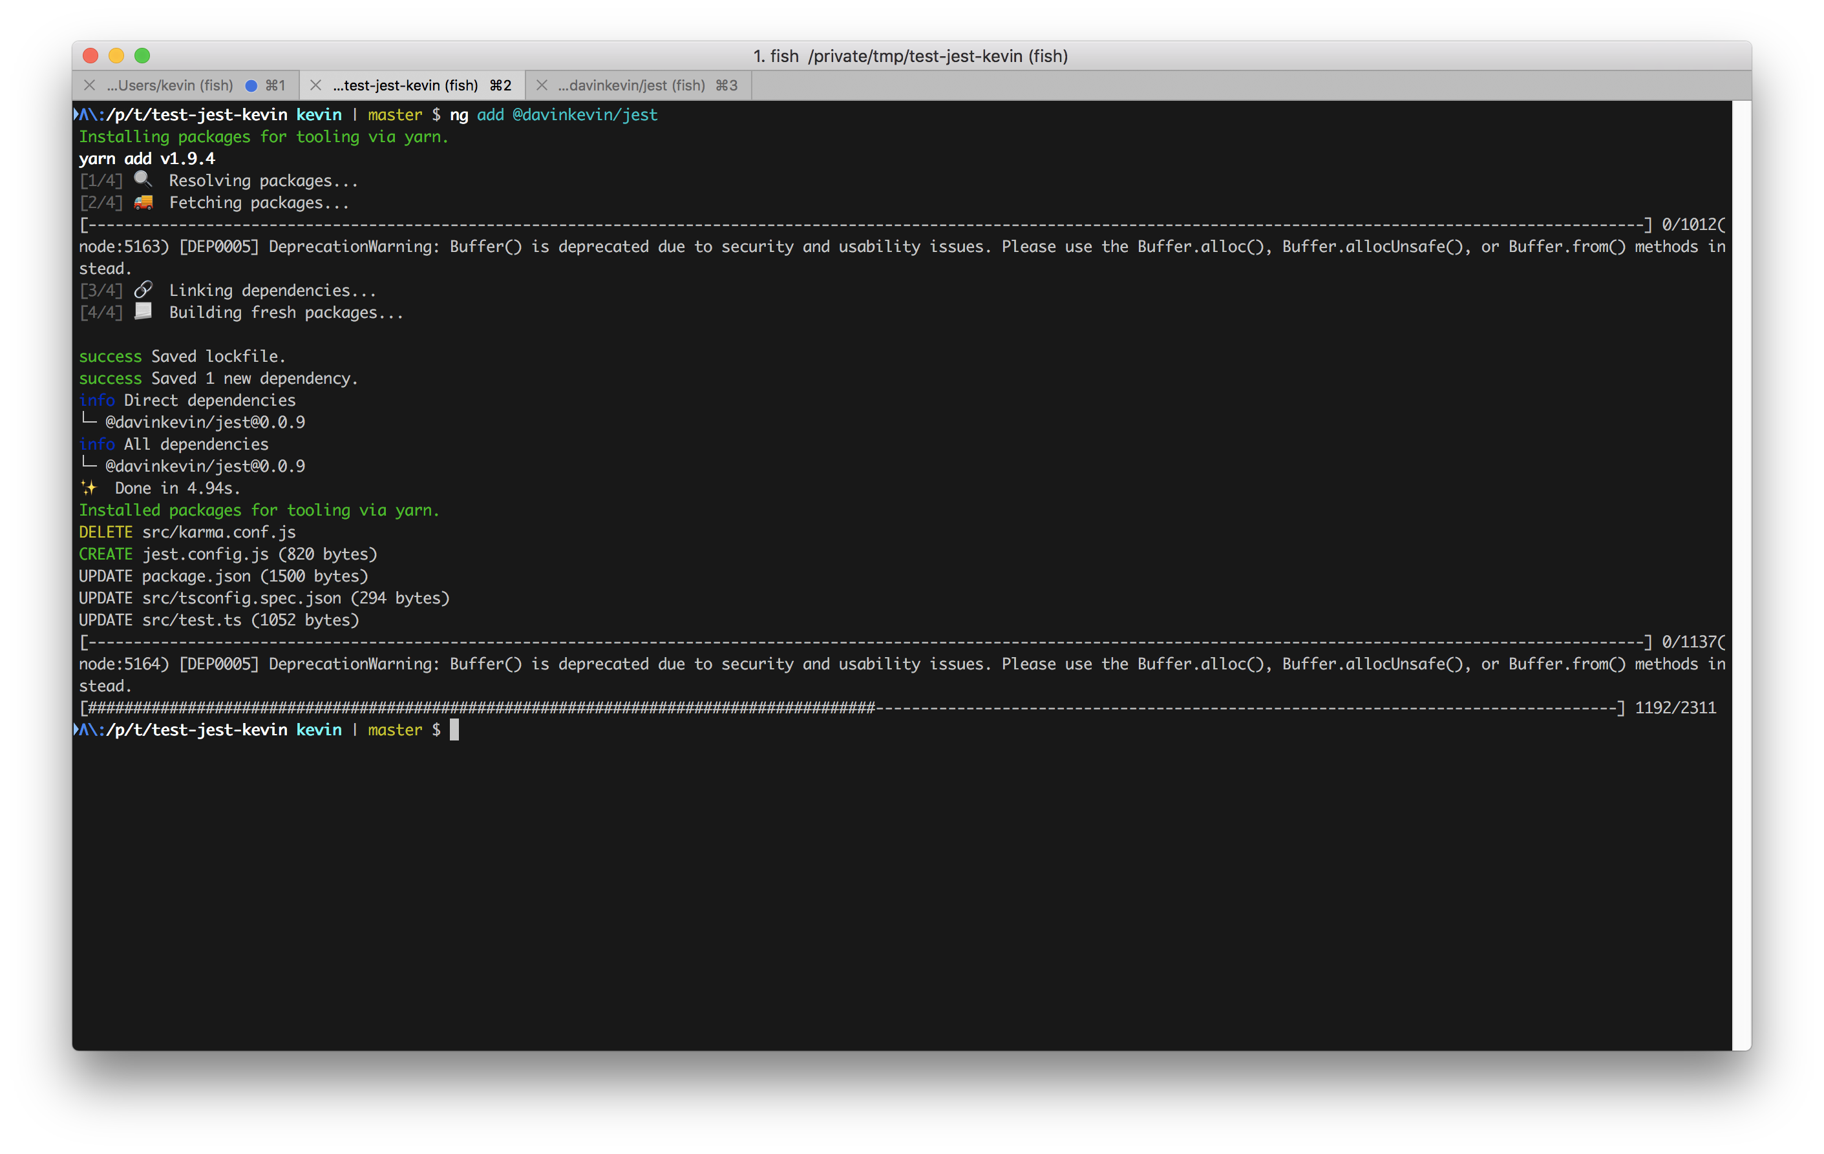Close the test-jest-kevin tab with its X

pos(316,85)
